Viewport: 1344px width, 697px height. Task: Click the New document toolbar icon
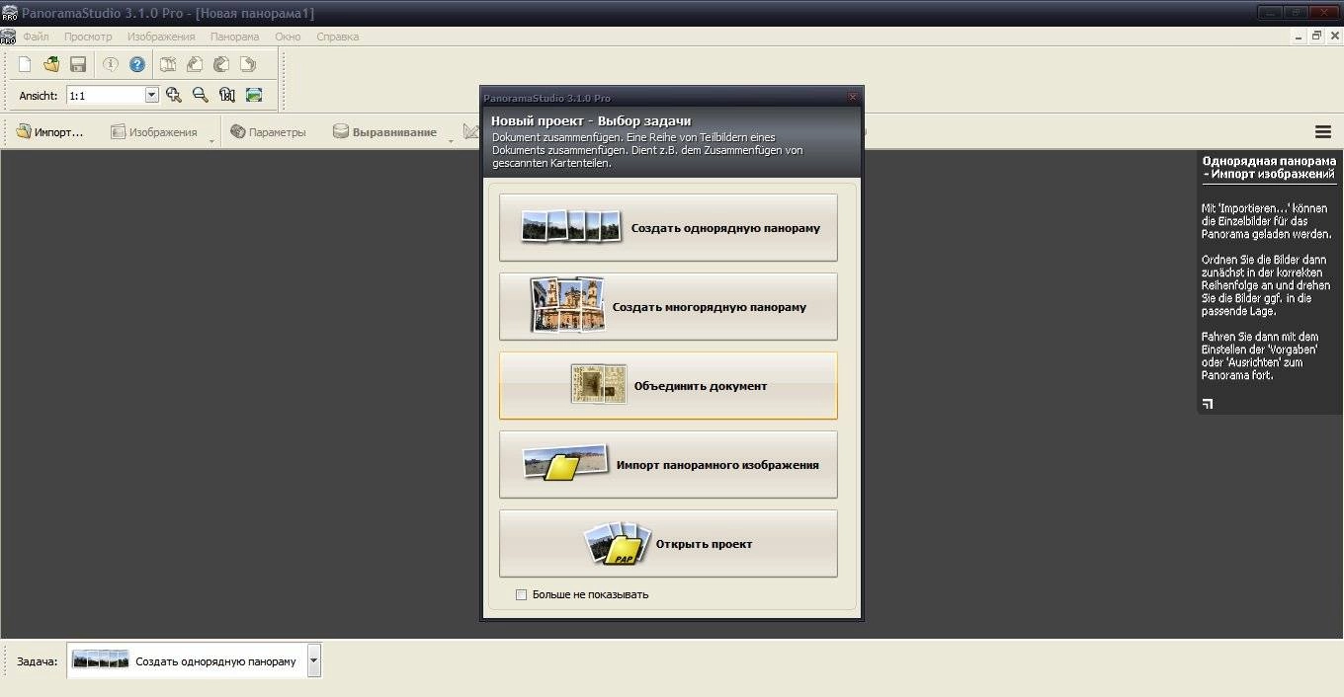[26, 64]
